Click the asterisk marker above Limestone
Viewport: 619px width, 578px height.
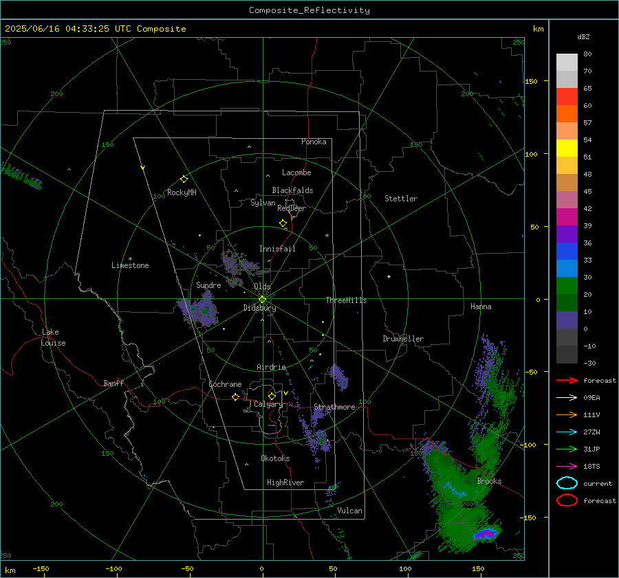(130, 259)
